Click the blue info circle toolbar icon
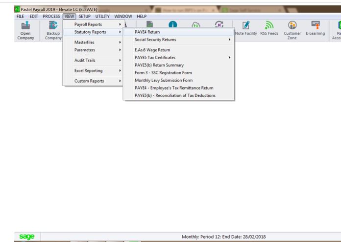The width and height of the screenshot is (341, 242). tap(173, 24)
